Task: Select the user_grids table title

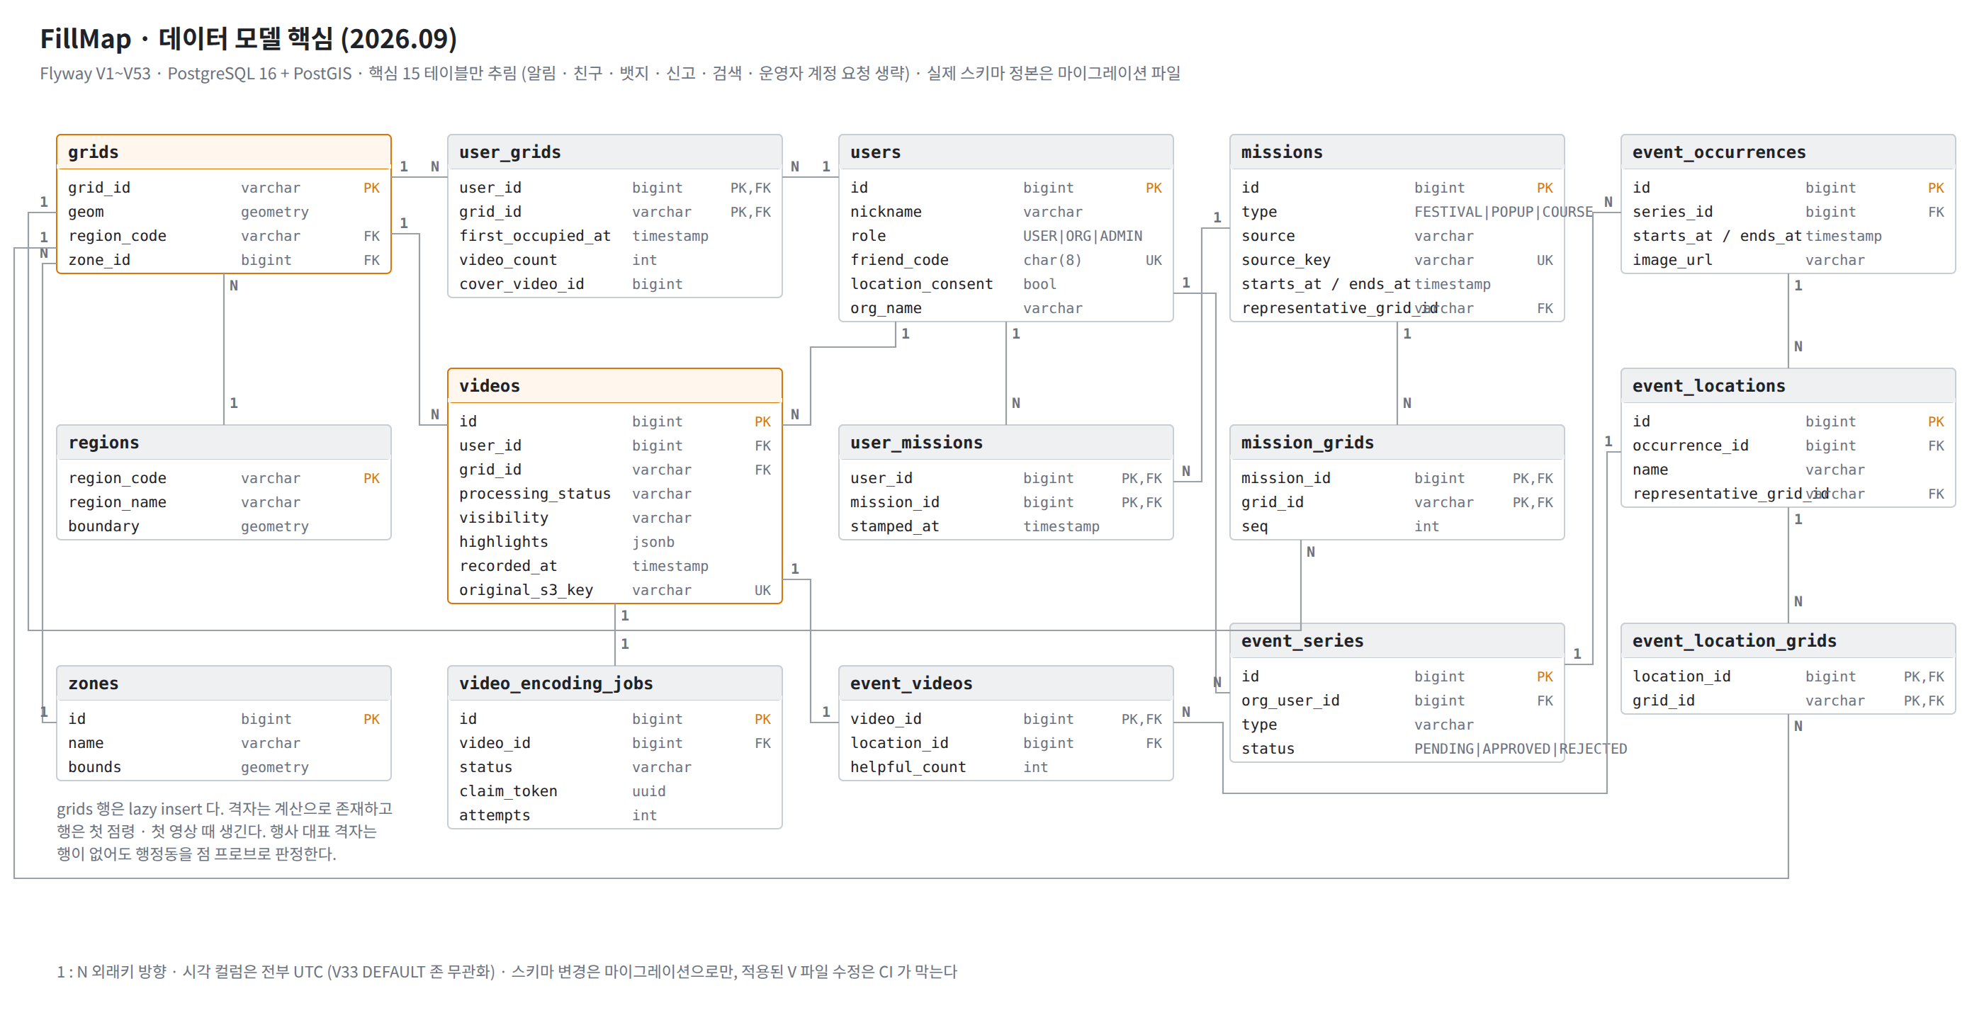Action: (x=509, y=152)
